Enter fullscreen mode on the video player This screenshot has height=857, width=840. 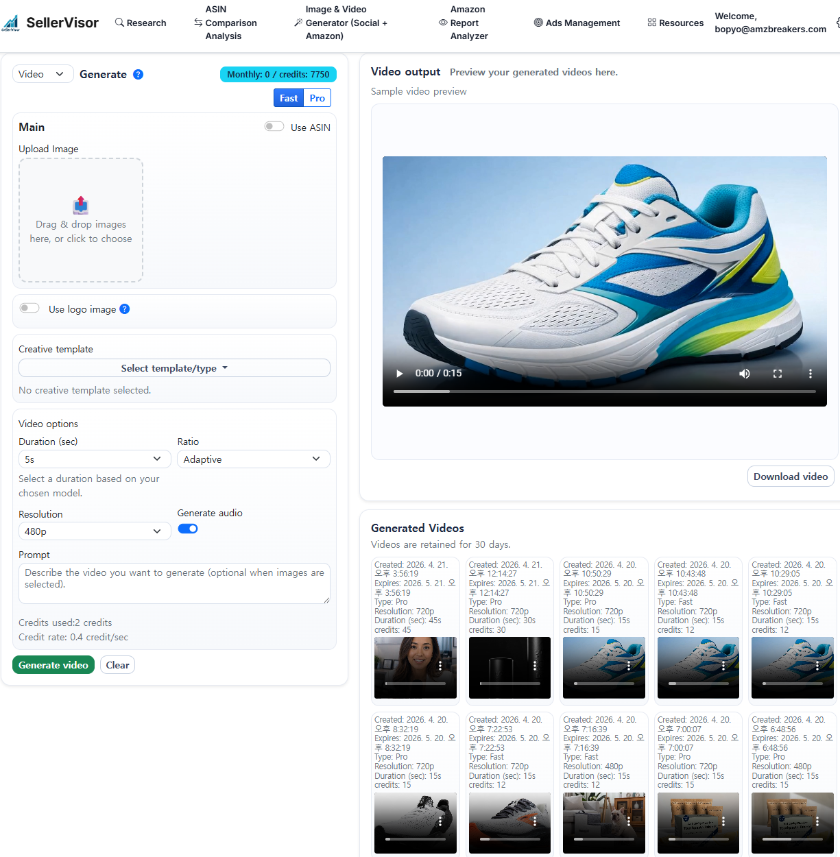[778, 374]
